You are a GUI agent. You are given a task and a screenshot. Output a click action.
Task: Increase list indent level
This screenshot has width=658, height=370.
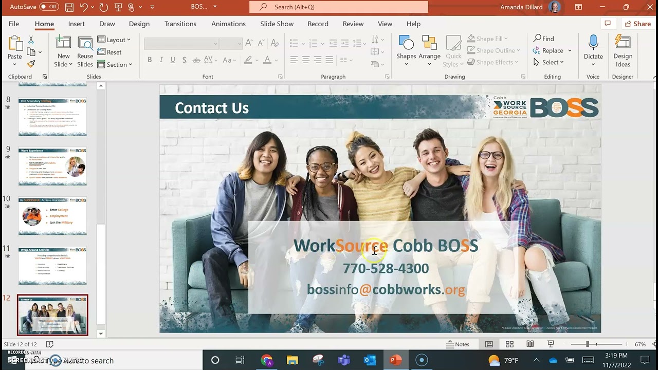pos(345,43)
